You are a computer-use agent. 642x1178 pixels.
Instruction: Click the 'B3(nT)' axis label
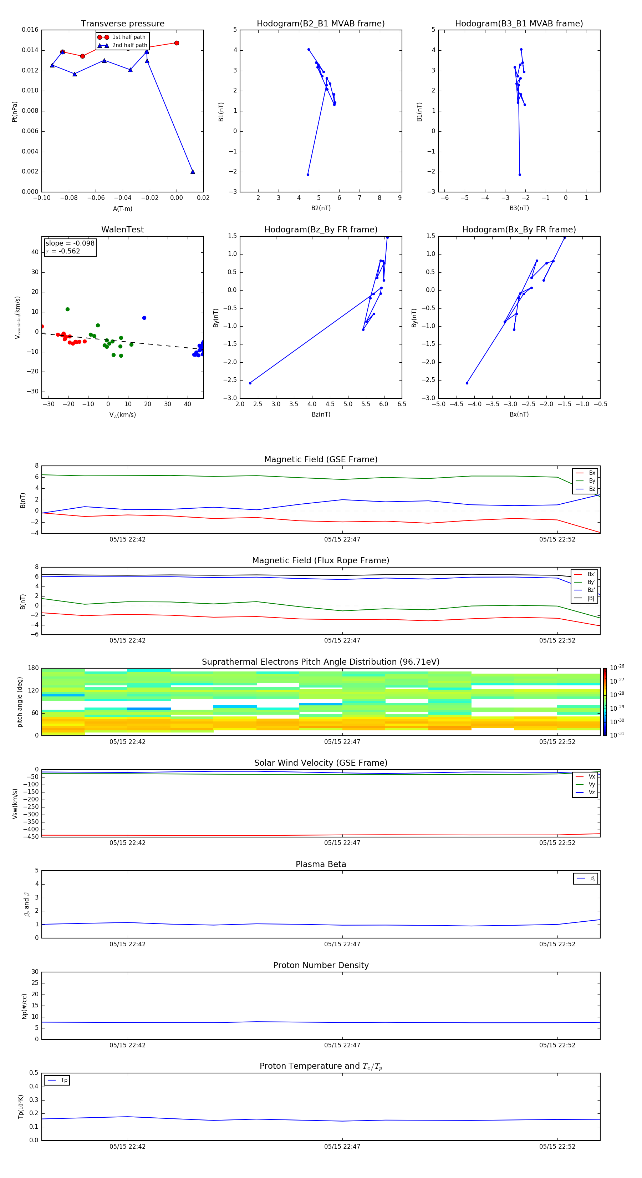[x=519, y=208]
